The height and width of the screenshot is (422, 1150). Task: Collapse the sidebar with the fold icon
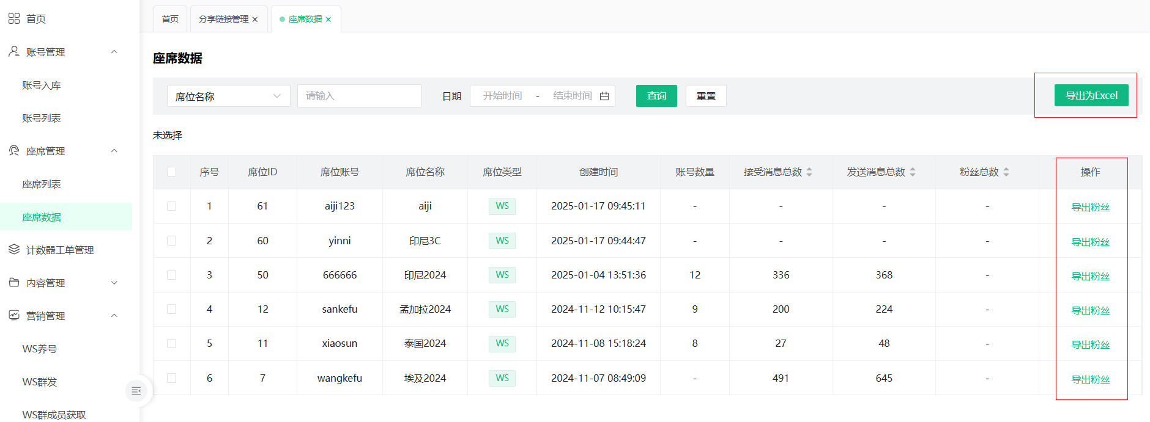point(136,391)
